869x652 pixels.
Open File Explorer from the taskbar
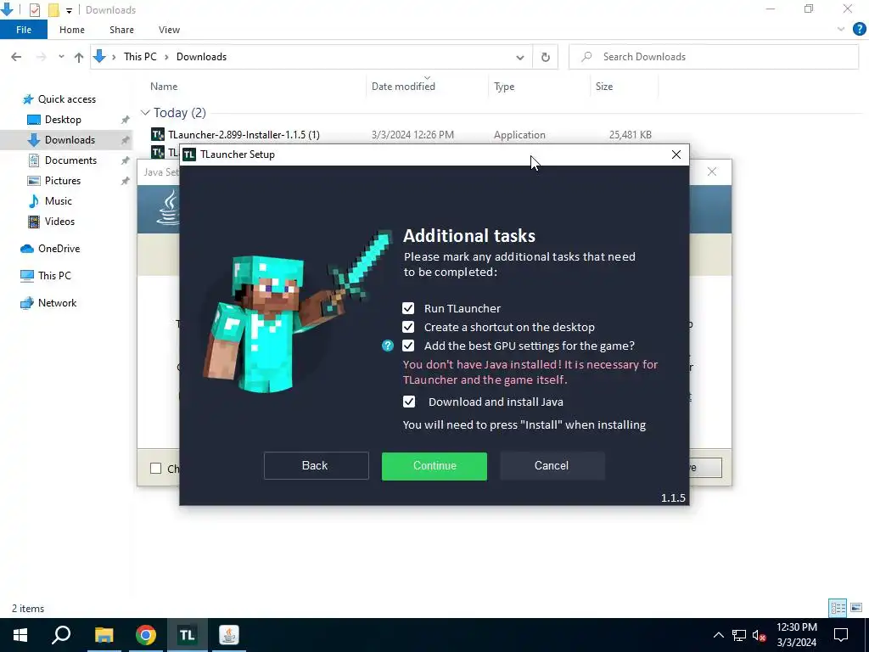point(104,635)
